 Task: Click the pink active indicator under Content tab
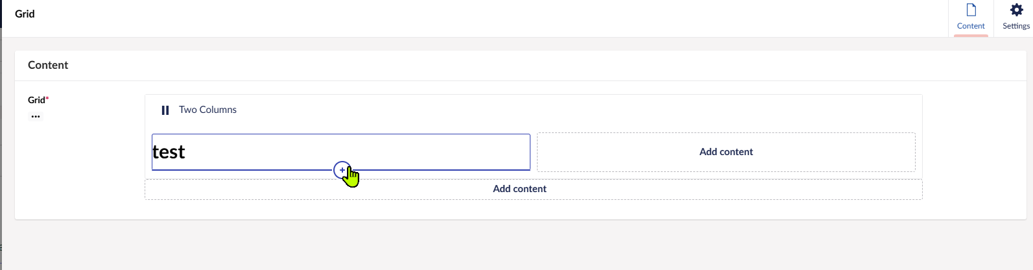point(971,36)
